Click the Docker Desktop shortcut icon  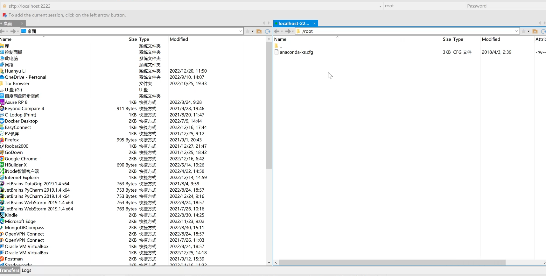[2, 121]
